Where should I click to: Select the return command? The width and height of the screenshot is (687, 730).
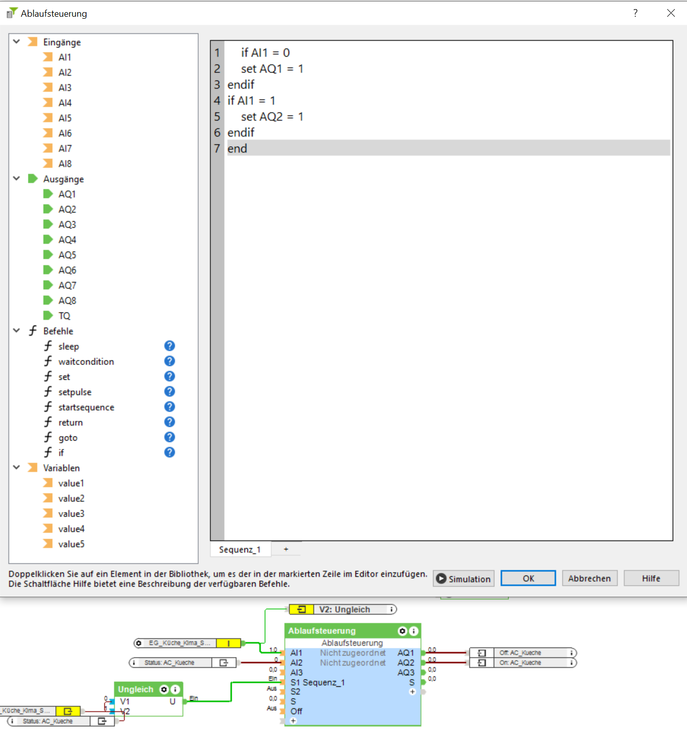click(70, 422)
